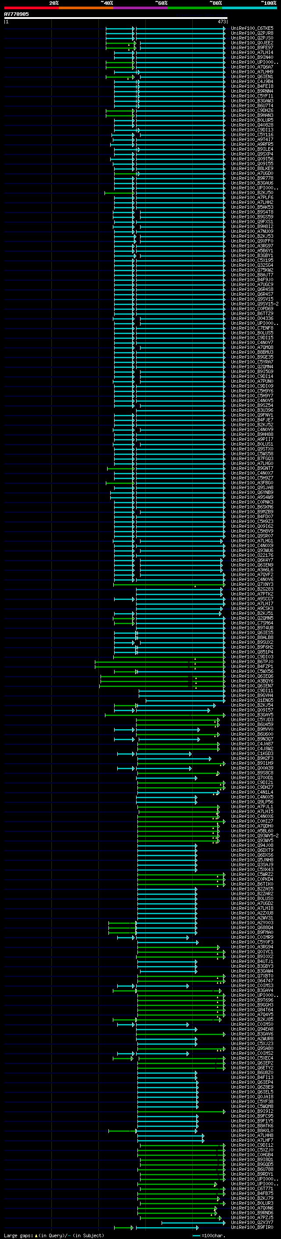Open hit UniRef100_A7LHG0
The height and width of the screenshot is (1239, 281).
coord(252,464)
